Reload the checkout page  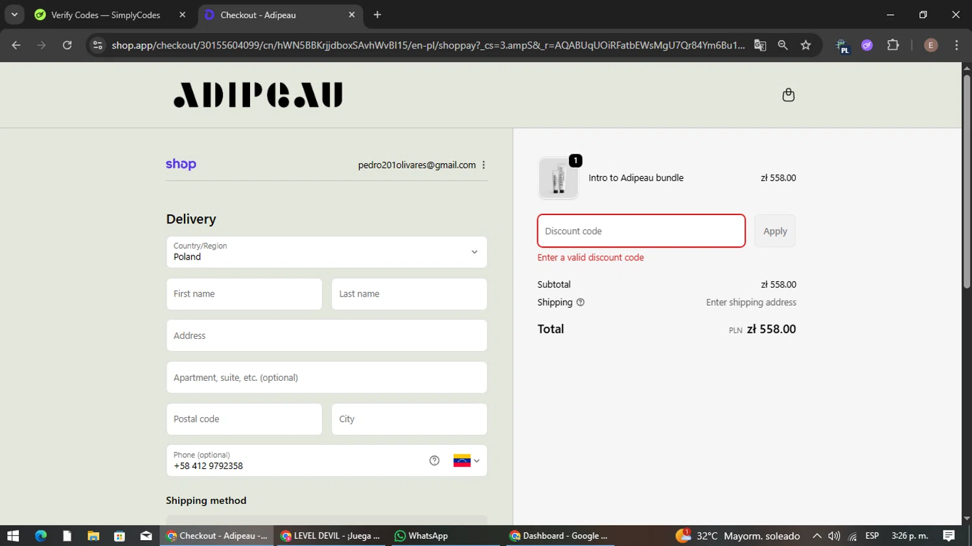(x=67, y=45)
